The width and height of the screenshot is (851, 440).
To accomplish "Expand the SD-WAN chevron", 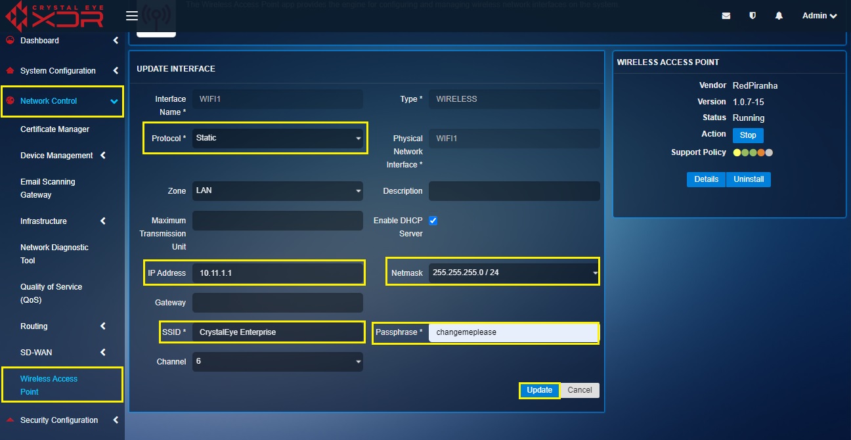I will tap(103, 353).
